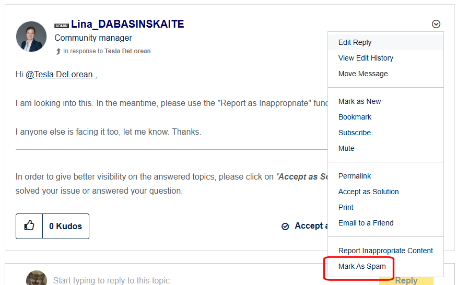The width and height of the screenshot is (457, 285).
Task: Select Mark as New
Action: click(x=359, y=101)
